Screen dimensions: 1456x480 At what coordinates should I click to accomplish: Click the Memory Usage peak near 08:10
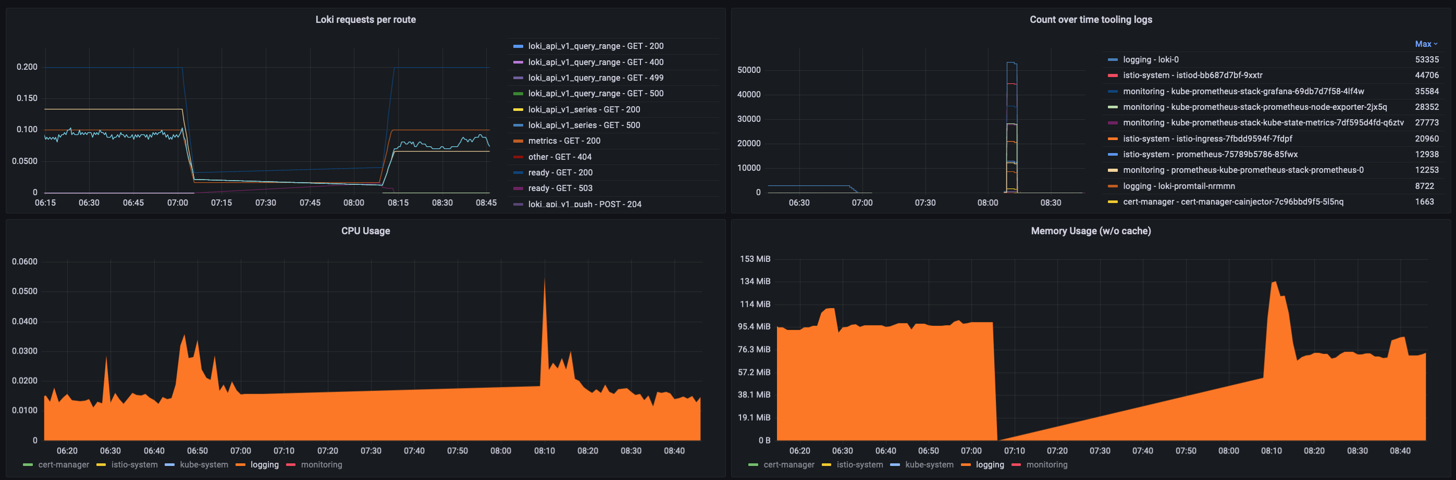pyautogui.click(x=1274, y=283)
